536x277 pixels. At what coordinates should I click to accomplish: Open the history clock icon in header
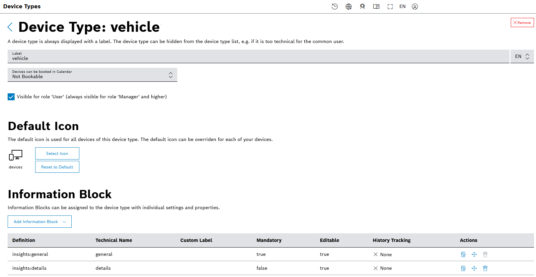click(x=335, y=7)
